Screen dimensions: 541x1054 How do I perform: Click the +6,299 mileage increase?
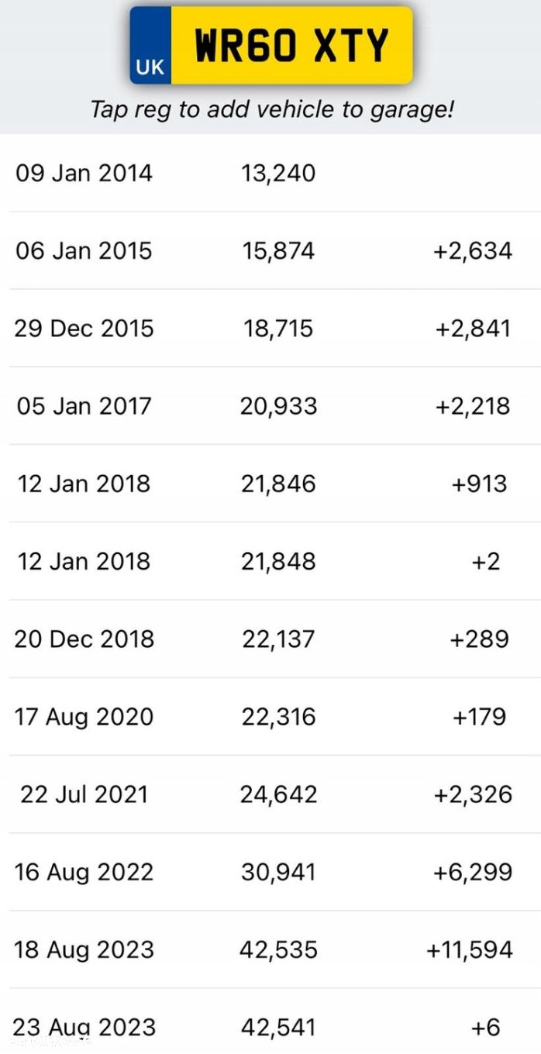point(473,872)
